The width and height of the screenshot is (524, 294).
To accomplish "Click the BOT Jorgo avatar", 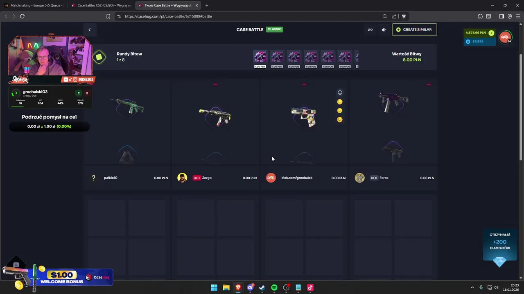I will point(182,178).
